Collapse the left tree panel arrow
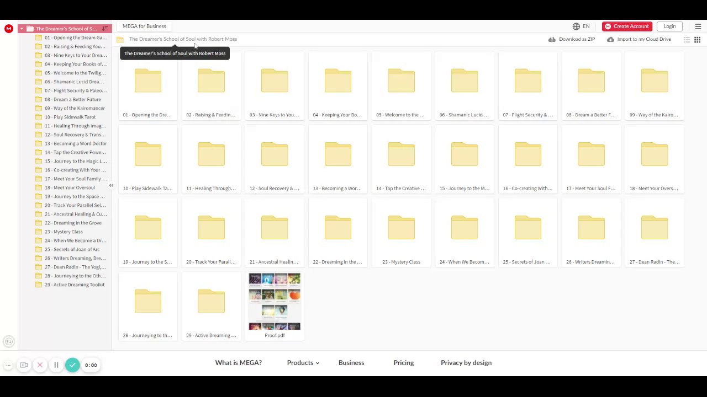The width and height of the screenshot is (707, 397). coord(111,185)
